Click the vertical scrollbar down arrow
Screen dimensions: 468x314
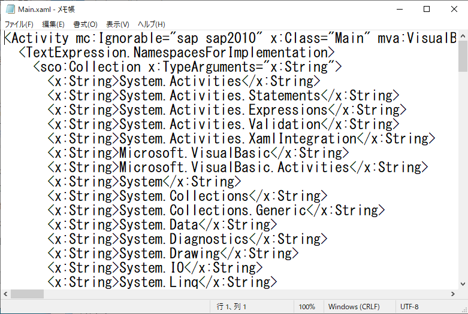click(x=463, y=283)
